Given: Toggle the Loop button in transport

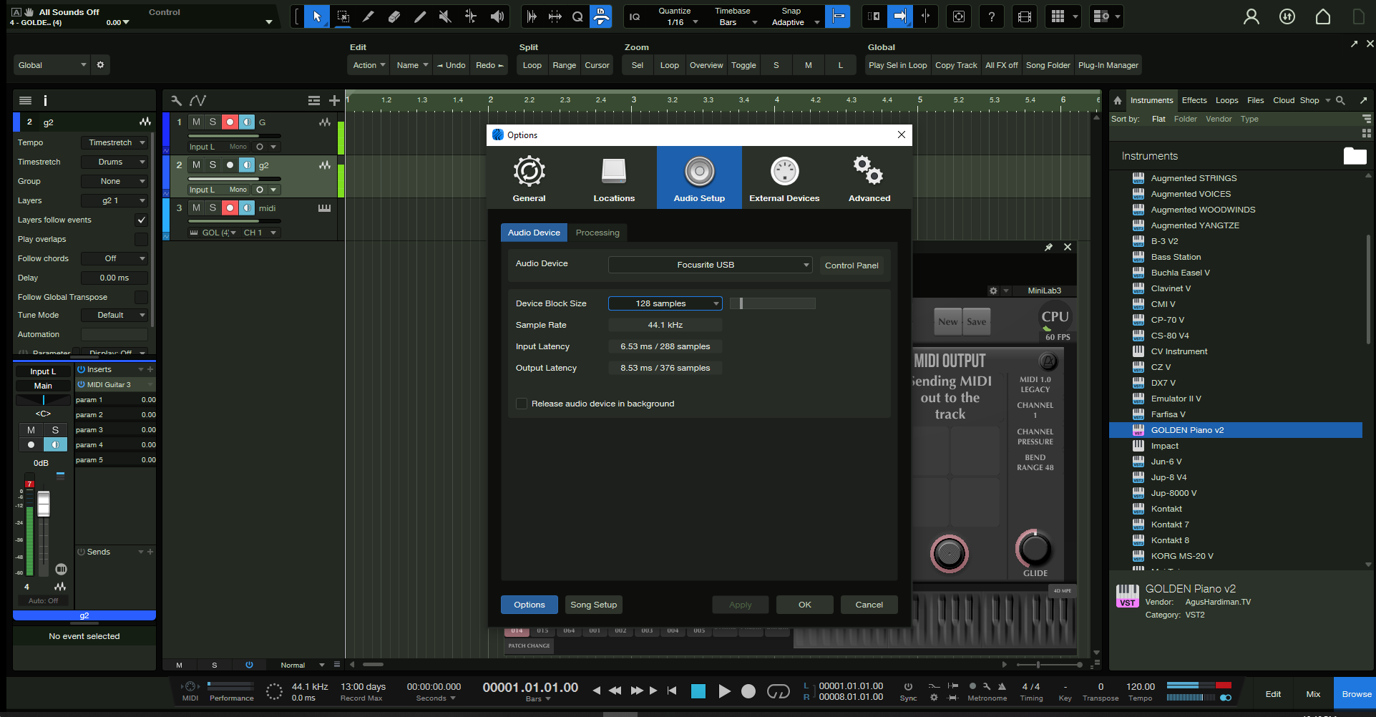Looking at the screenshot, I should (778, 691).
